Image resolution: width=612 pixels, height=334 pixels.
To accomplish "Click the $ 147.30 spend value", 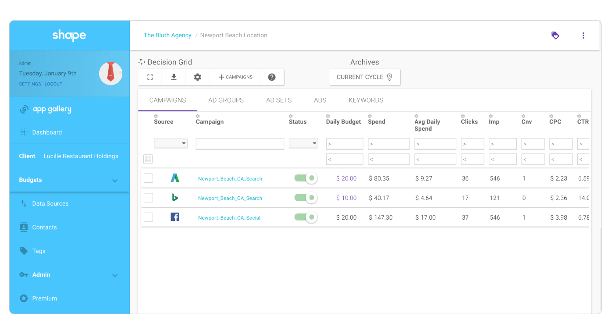I will point(381,217).
